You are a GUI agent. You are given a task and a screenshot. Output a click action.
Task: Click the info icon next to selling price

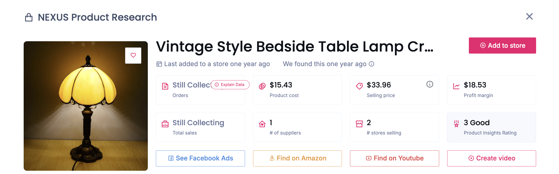430,84
